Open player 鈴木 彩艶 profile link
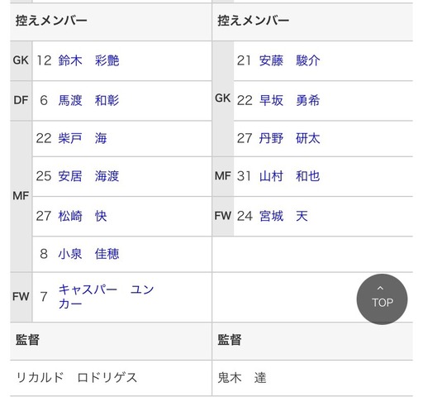 pos(88,60)
